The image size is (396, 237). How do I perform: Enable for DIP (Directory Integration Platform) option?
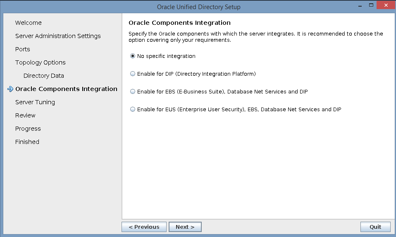tap(133, 74)
